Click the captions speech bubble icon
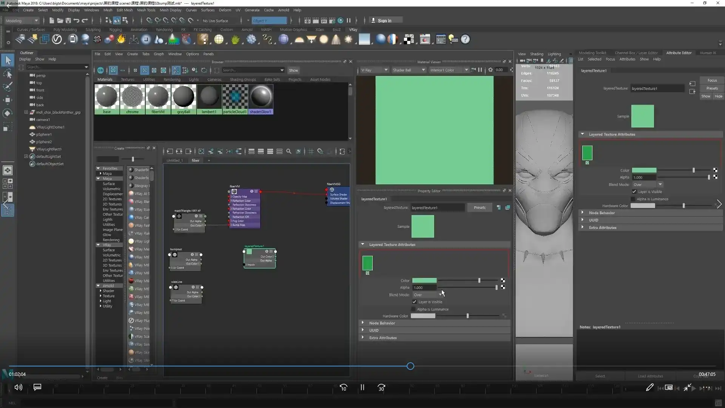The width and height of the screenshot is (725, 408). 37,387
